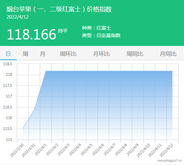Click the 2022/4/10 x-axis label
This screenshot has height=165, width=184.
tap(143, 150)
